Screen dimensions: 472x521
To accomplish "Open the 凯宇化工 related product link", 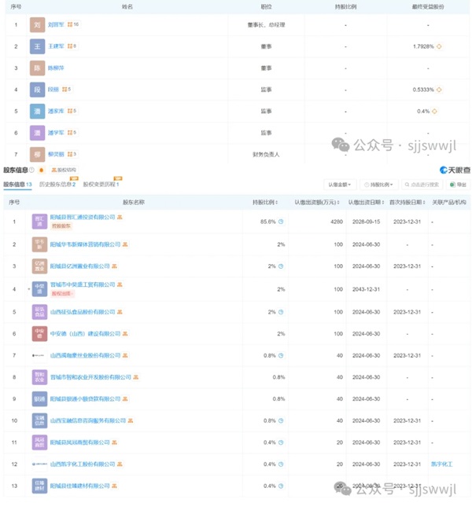I will click(442, 464).
